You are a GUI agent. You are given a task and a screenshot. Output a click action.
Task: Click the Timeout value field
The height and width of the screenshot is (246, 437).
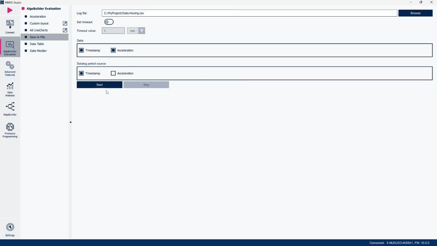113,31
